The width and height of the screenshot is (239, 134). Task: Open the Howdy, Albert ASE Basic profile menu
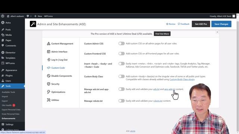(x=223, y=16)
